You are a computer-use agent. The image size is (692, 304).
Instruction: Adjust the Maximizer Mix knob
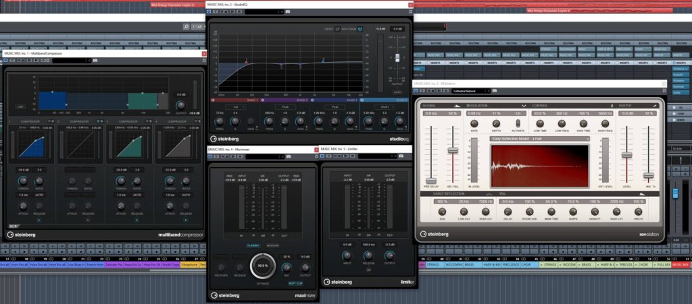pyautogui.click(x=287, y=267)
